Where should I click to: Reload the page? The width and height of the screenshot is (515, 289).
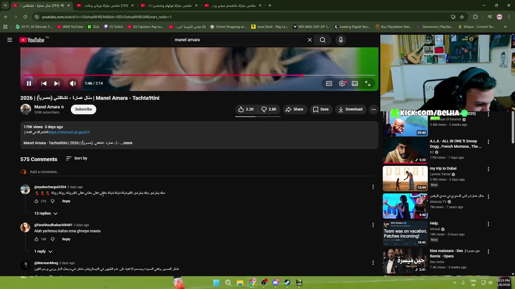[25, 17]
